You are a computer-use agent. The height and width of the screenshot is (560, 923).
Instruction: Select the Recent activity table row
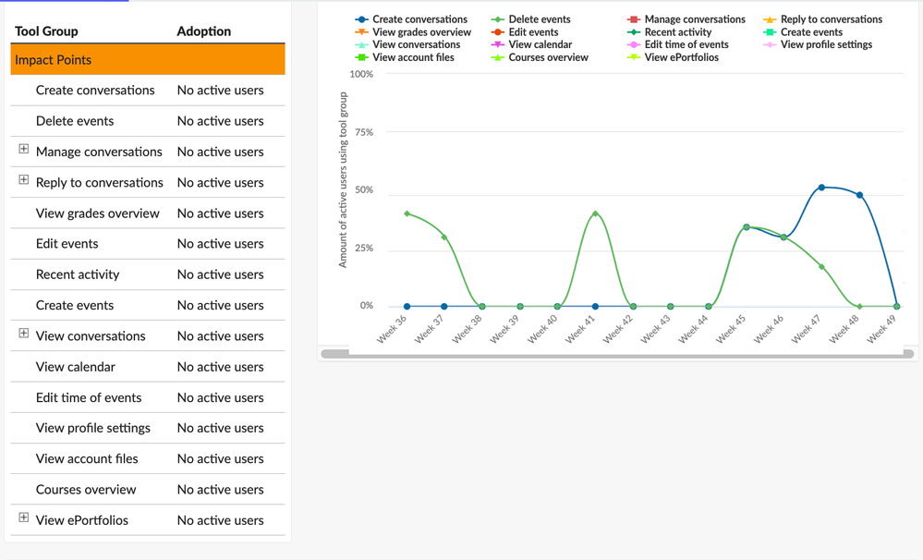(x=148, y=274)
